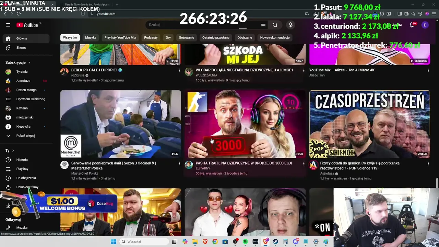
Task: Select the Nowe rekomendacje chip
Action: tap(275, 37)
